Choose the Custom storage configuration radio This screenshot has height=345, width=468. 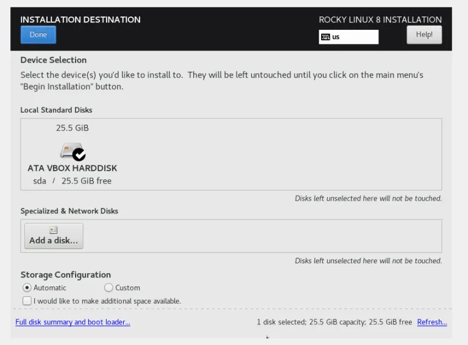click(x=108, y=288)
